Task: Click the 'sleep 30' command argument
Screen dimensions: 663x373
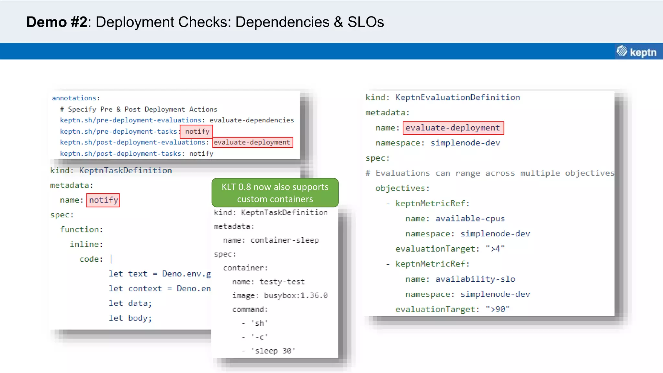Action: tap(273, 351)
